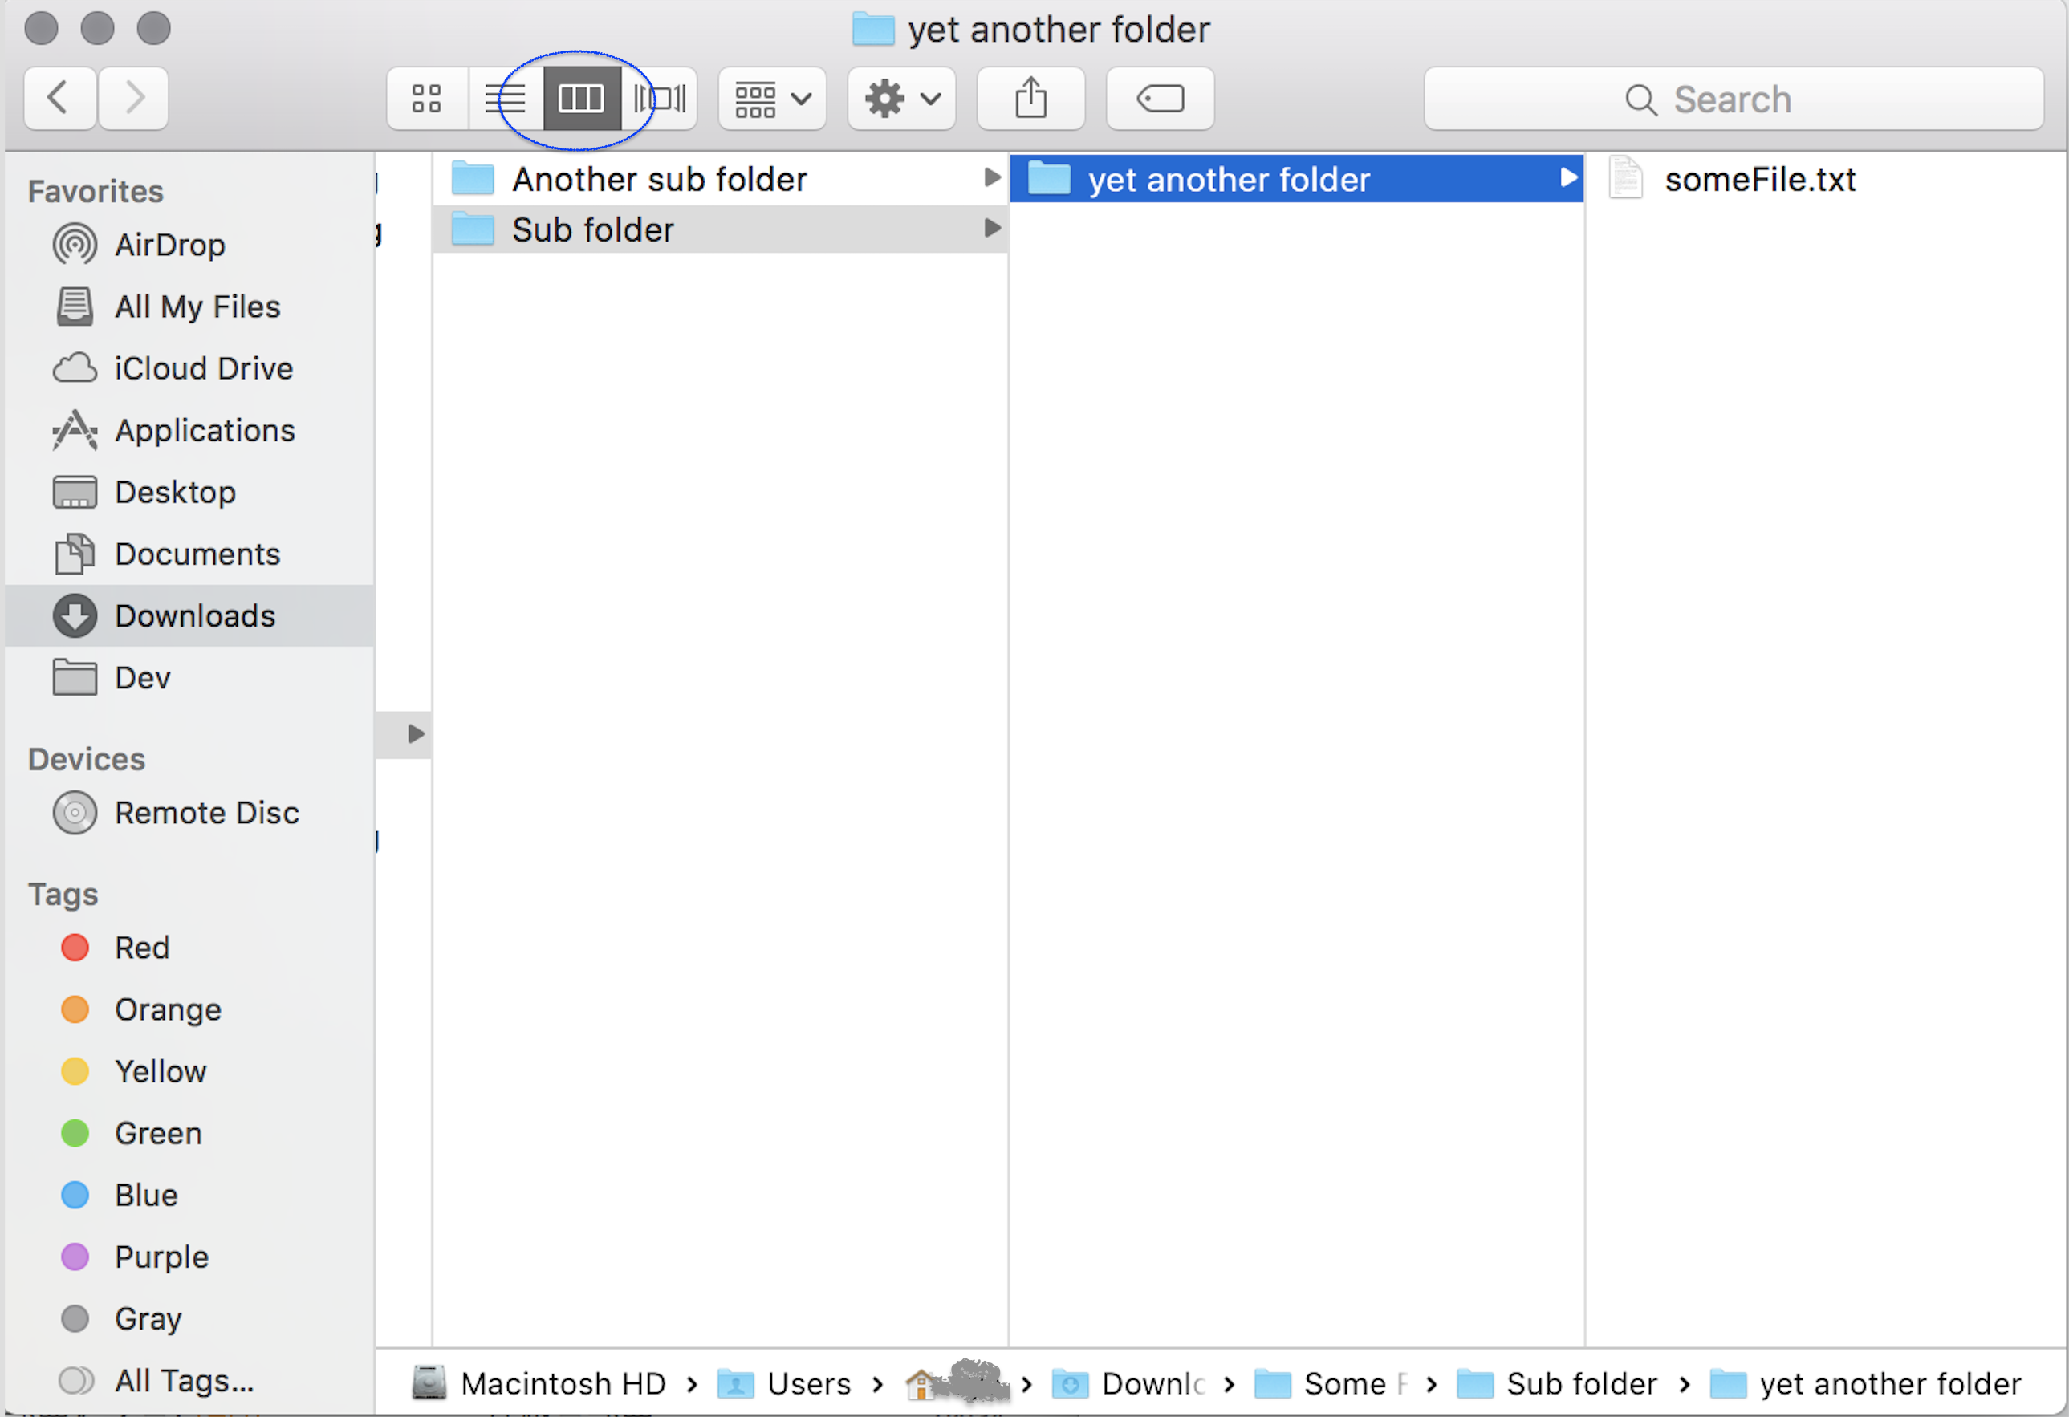Filter by the Gray tag

(x=189, y=1318)
